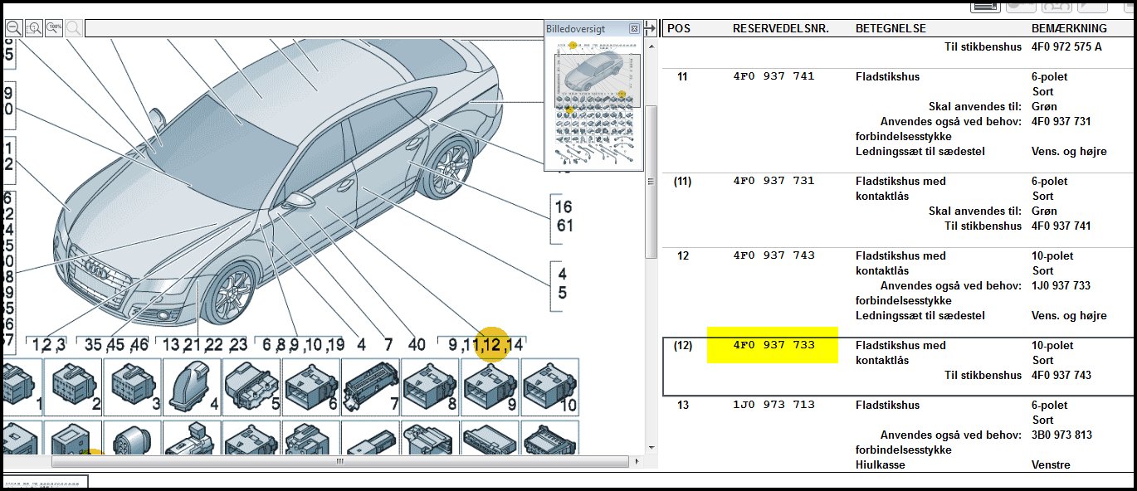Select connector image number 7
Viewport: 1137px width, 491px height.
371,387
